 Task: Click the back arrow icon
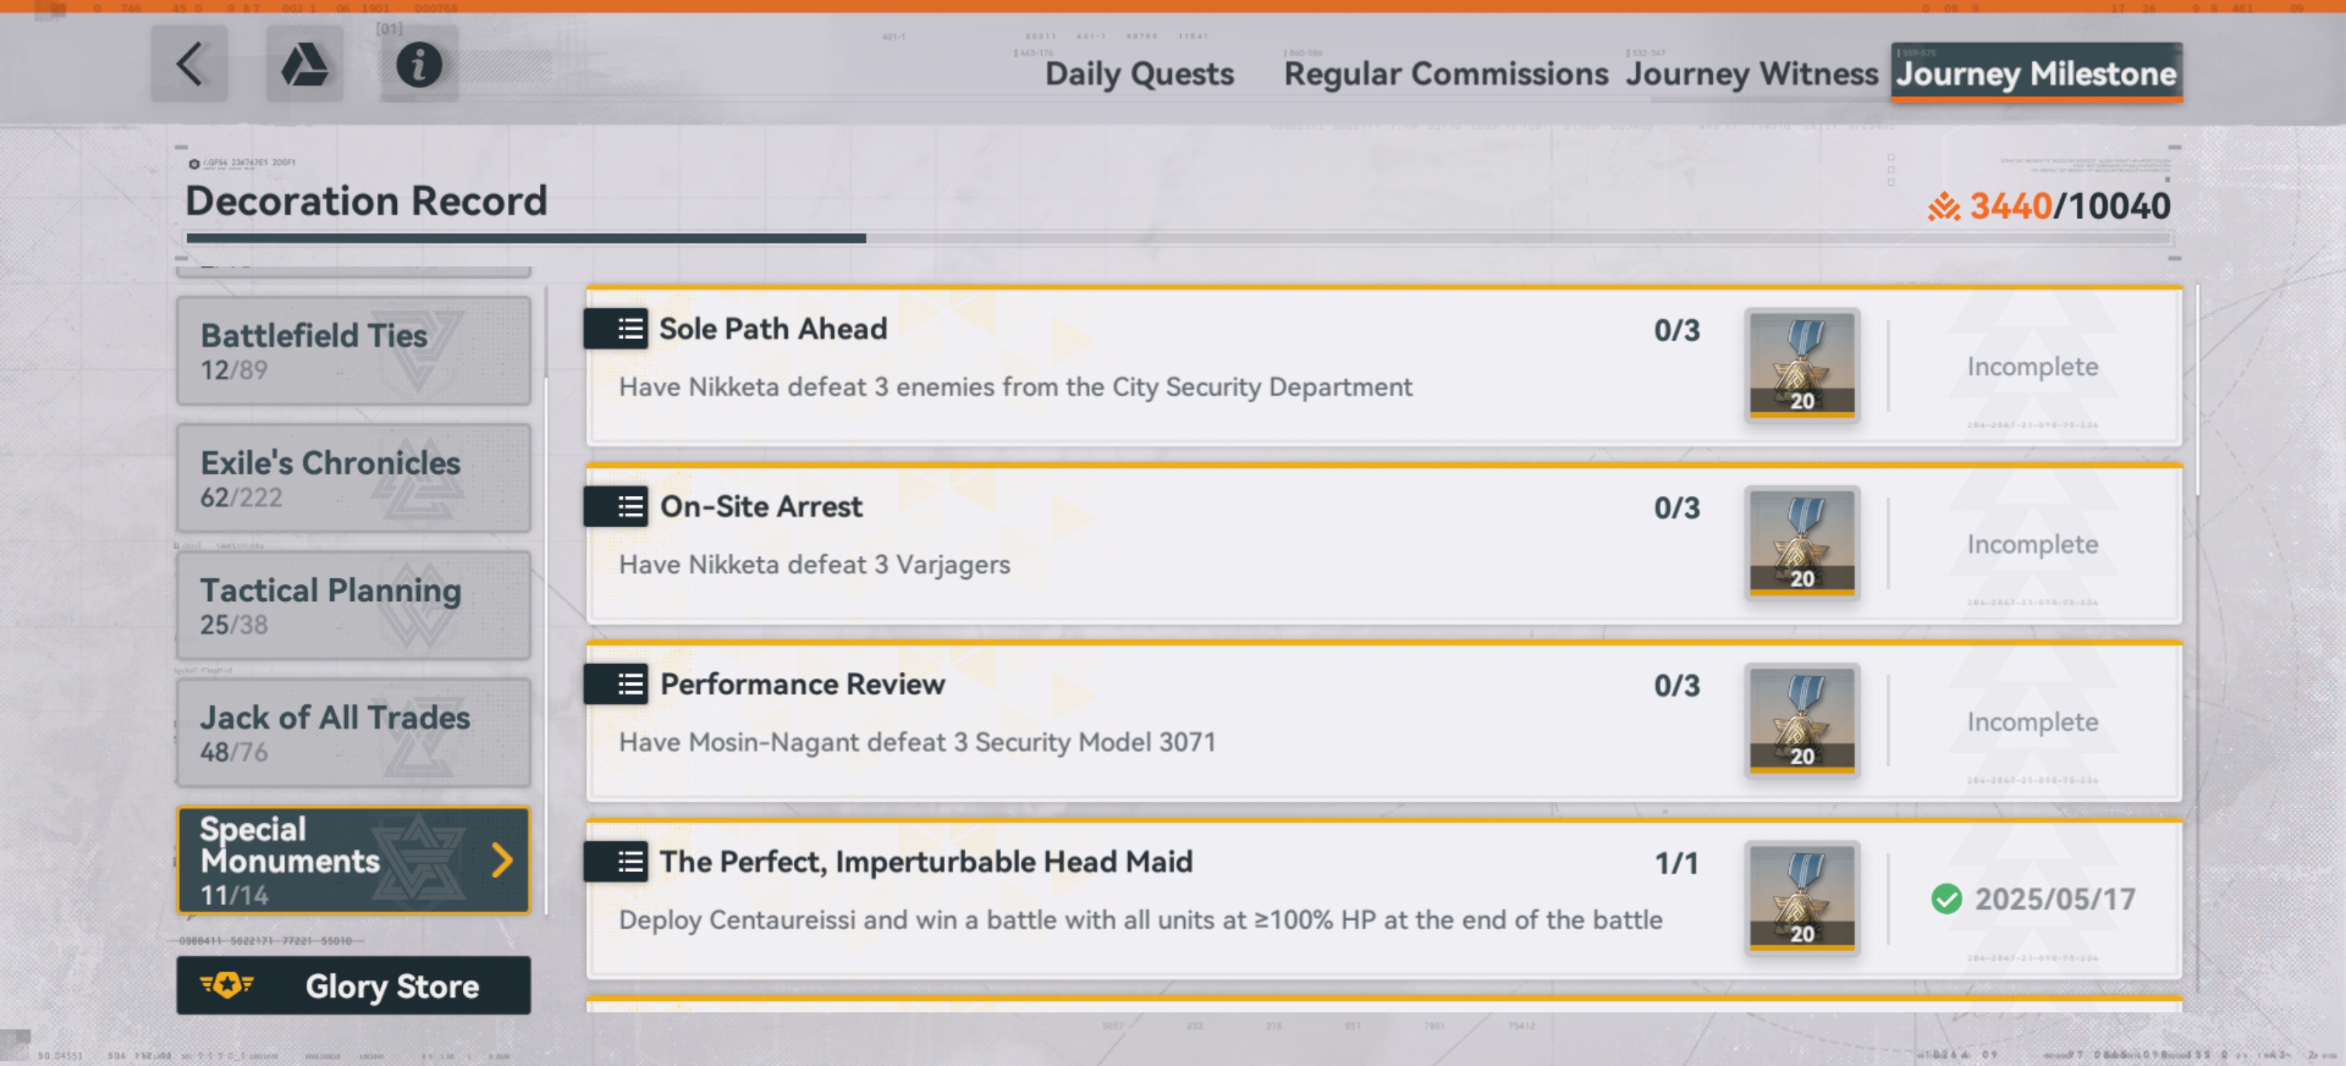[x=189, y=64]
